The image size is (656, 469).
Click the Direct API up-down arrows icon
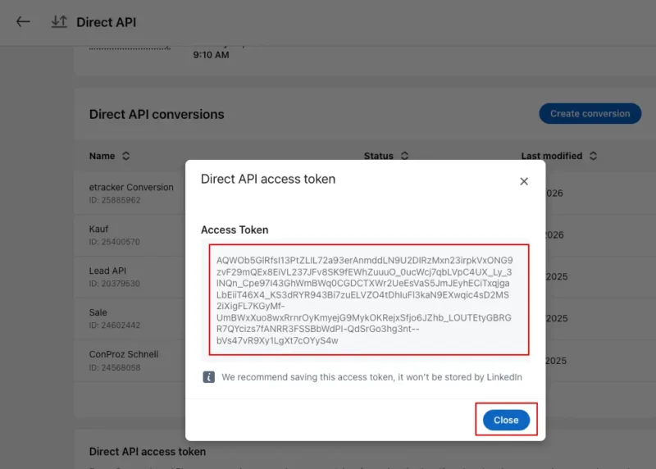[x=59, y=22]
